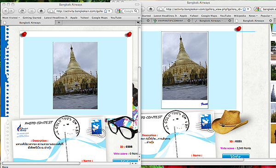Select Bangkok Airways tab in left window
The height and width of the screenshot is (168, 276).
[x=30, y=23]
